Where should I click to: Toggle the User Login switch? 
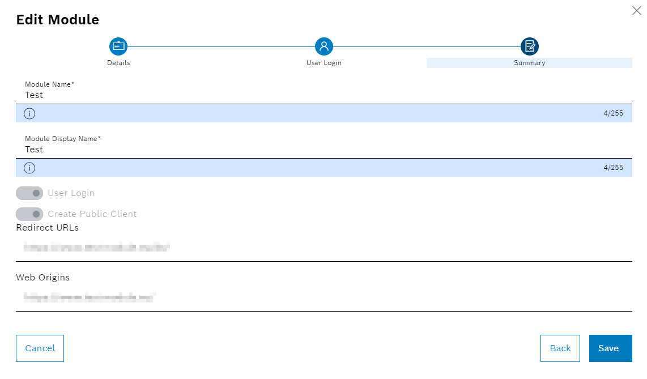click(29, 193)
